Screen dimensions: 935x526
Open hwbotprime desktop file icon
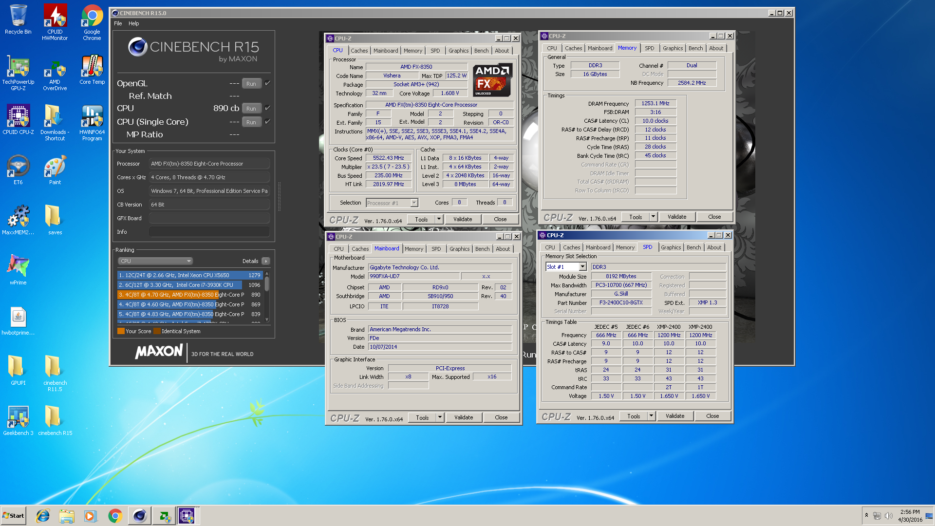[x=18, y=320]
